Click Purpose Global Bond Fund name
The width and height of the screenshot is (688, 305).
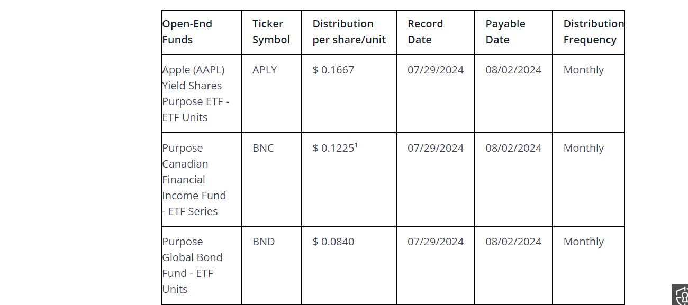pyautogui.click(x=192, y=265)
